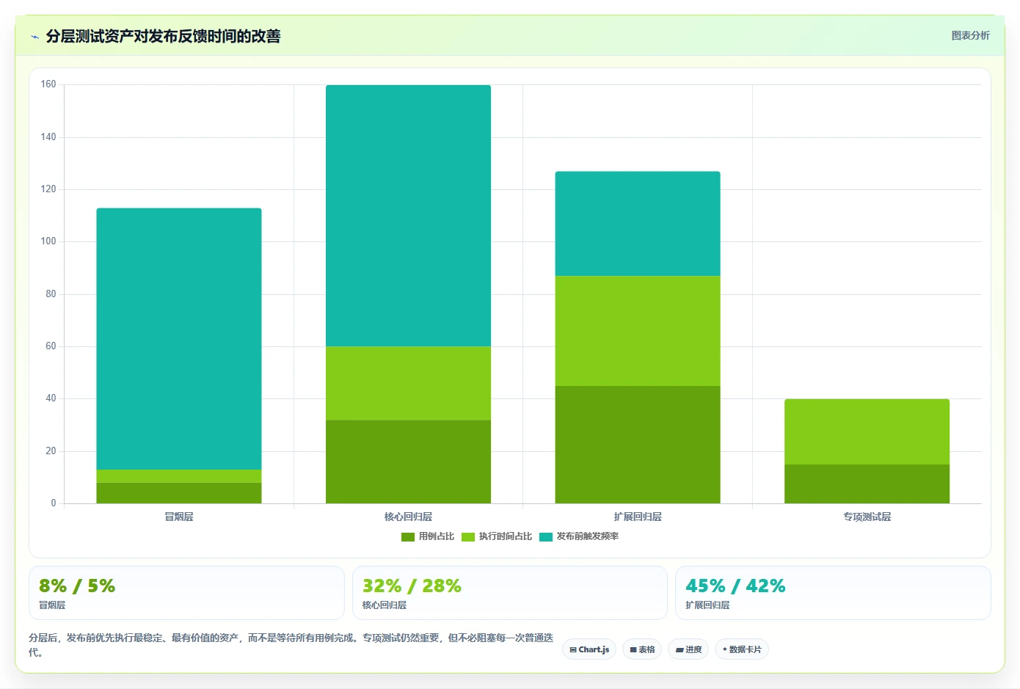This screenshot has height=689, width=1020.
Task: Select the 数据卡片 tag pill
Action: (742, 649)
